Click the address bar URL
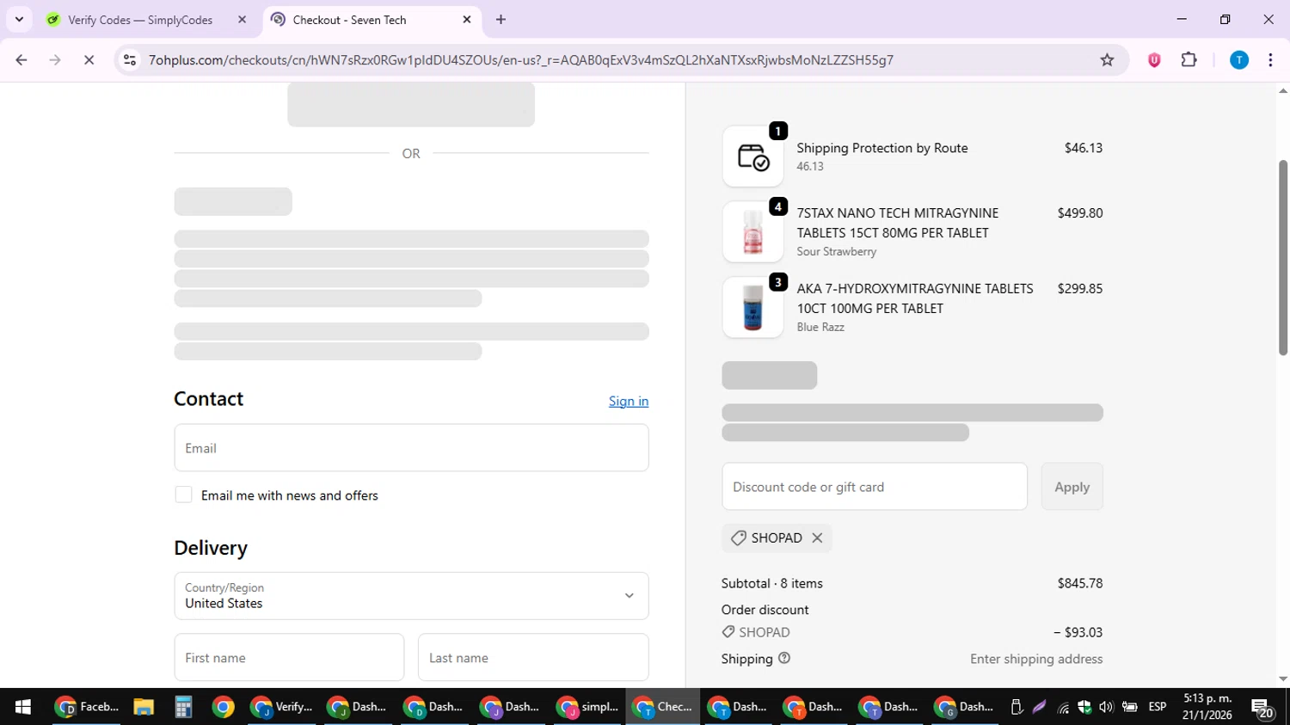This screenshot has width=1290, height=725. tap(520, 60)
